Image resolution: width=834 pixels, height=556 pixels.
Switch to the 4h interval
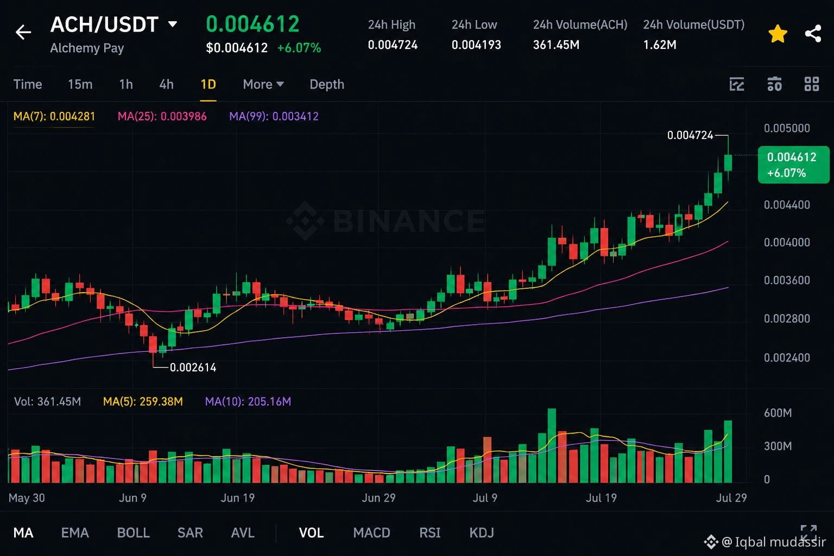(166, 84)
